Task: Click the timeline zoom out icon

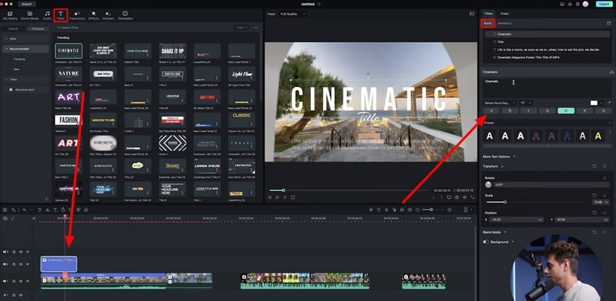Action: 417,210
